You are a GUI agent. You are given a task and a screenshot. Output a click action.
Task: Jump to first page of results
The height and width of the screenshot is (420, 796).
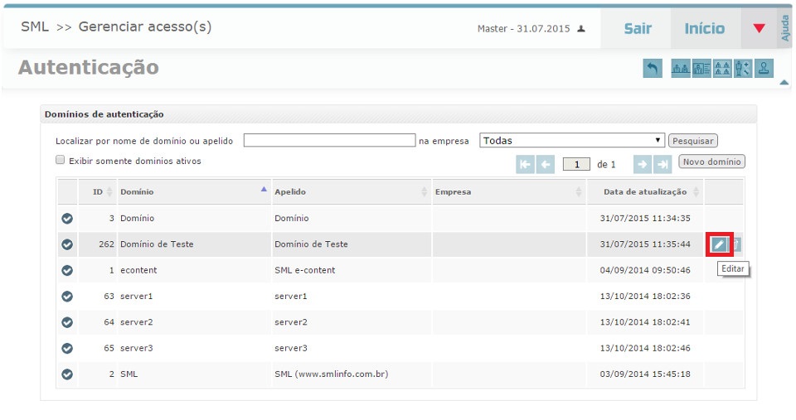[x=525, y=164]
